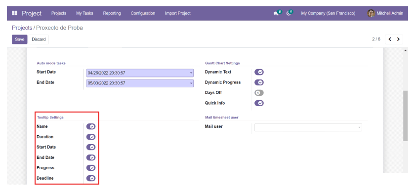Image resolution: width=415 pixels, height=190 pixels.
Task: Open the Auto mode Start Date picker arrow
Action: (x=191, y=73)
